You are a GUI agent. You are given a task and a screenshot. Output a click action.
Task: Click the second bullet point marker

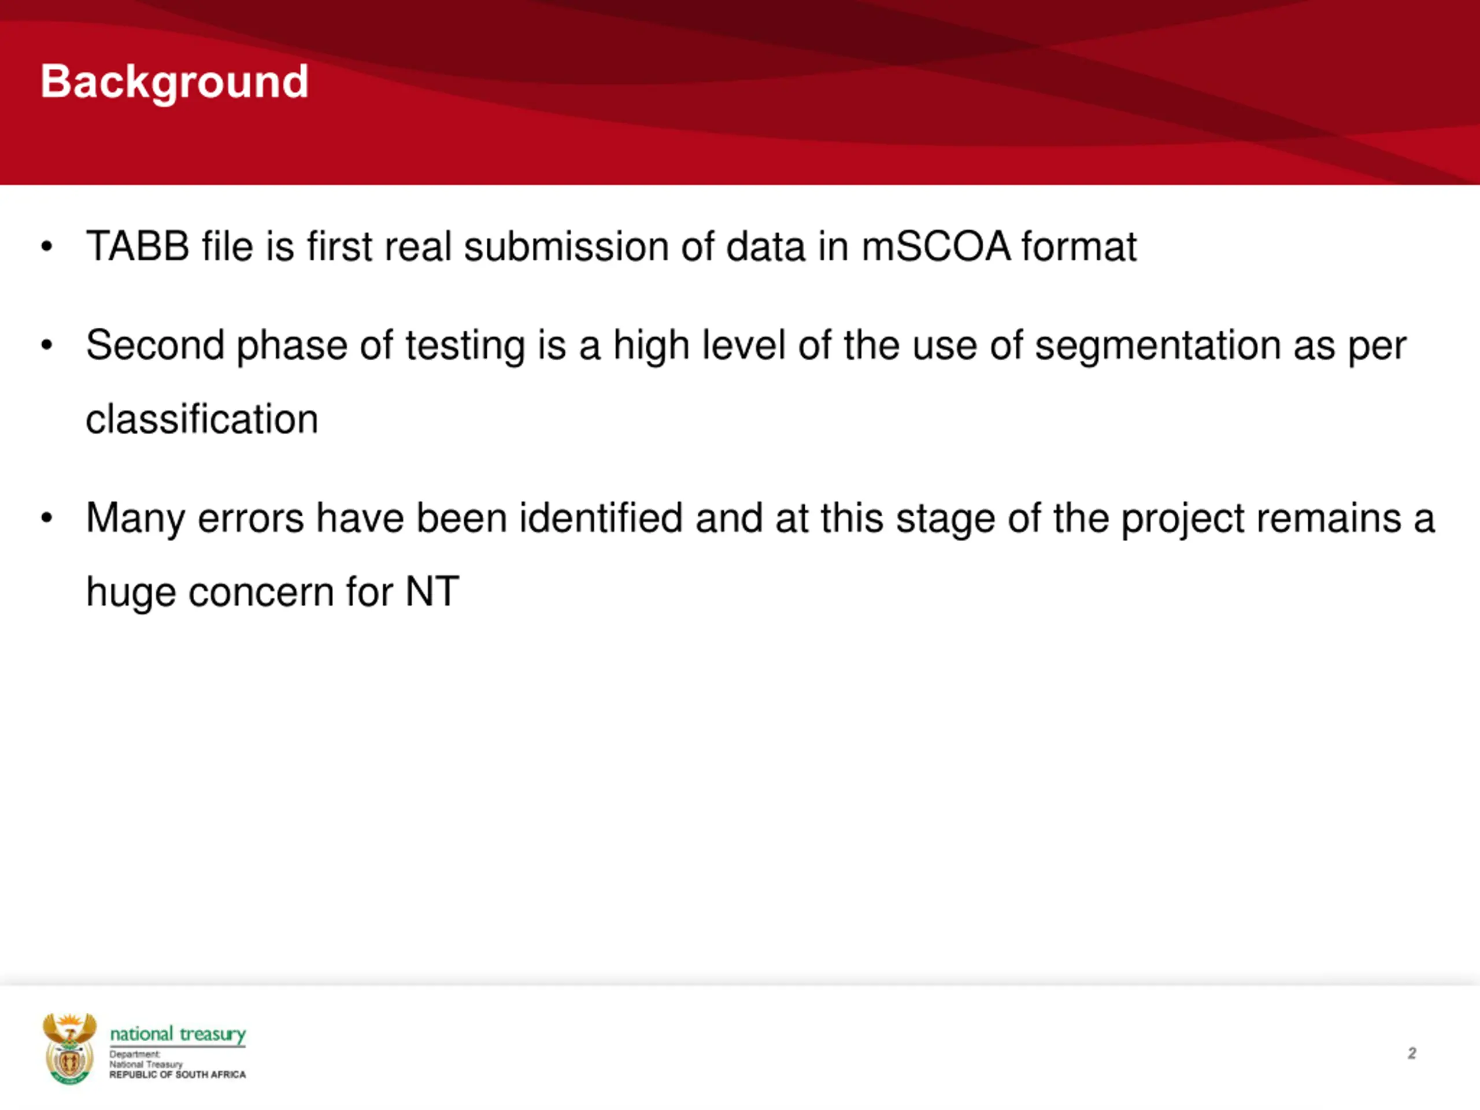pos(46,346)
